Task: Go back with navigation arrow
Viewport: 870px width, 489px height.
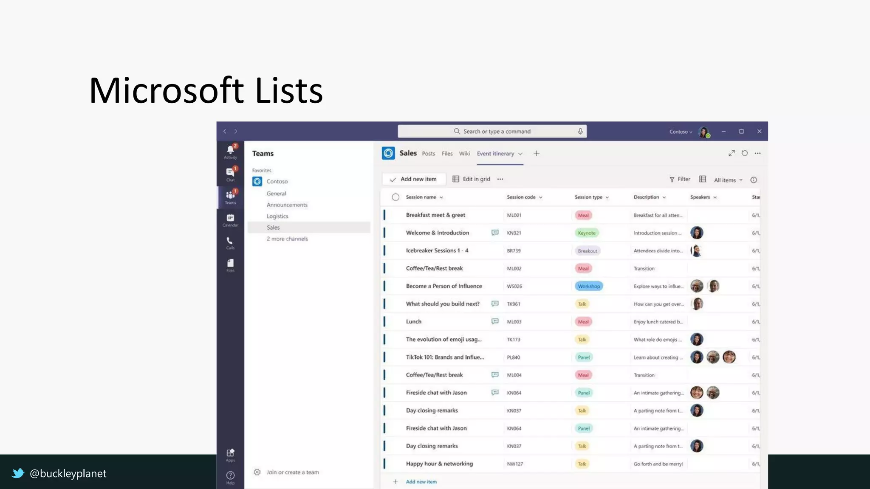Action: pos(225,131)
